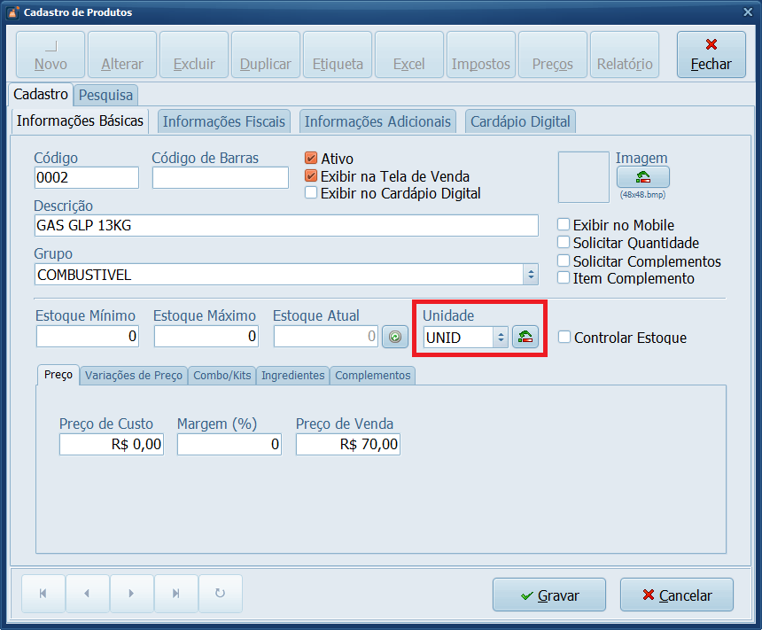
Task: Uncheck the Ativo checkbox
Action: [x=311, y=159]
